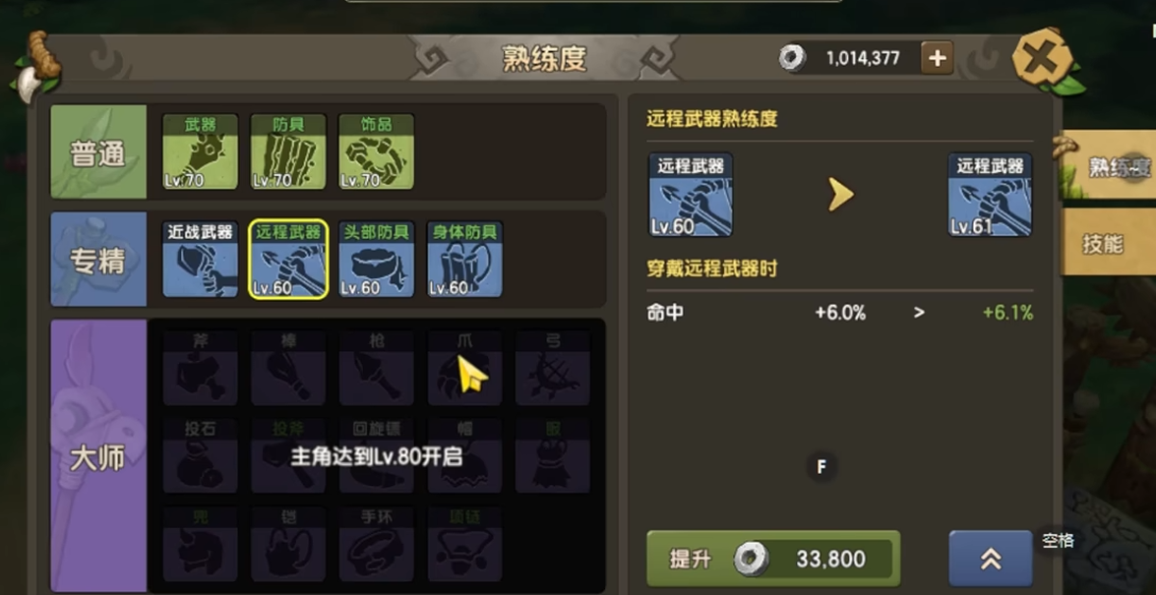Select the 武器 Lv.70 proficiency icon

pyautogui.click(x=200, y=151)
